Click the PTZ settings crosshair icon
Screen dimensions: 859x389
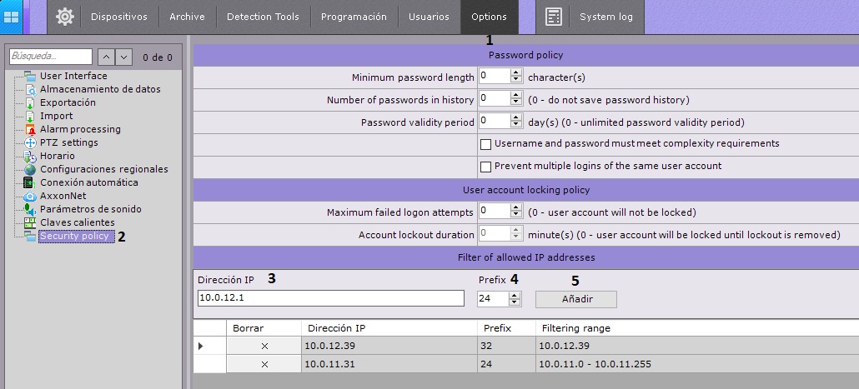(x=30, y=142)
